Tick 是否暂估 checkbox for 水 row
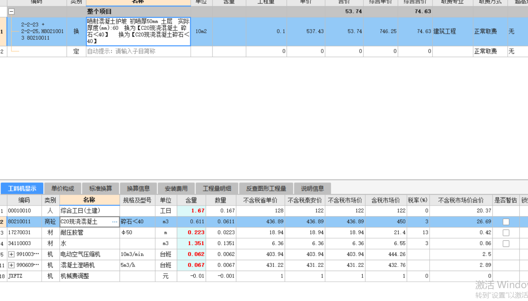 [x=506, y=244]
